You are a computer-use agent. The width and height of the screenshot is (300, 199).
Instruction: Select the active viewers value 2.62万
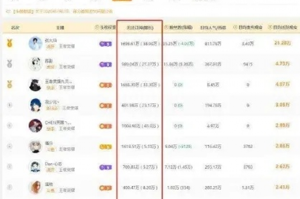click(x=282, y=167)
